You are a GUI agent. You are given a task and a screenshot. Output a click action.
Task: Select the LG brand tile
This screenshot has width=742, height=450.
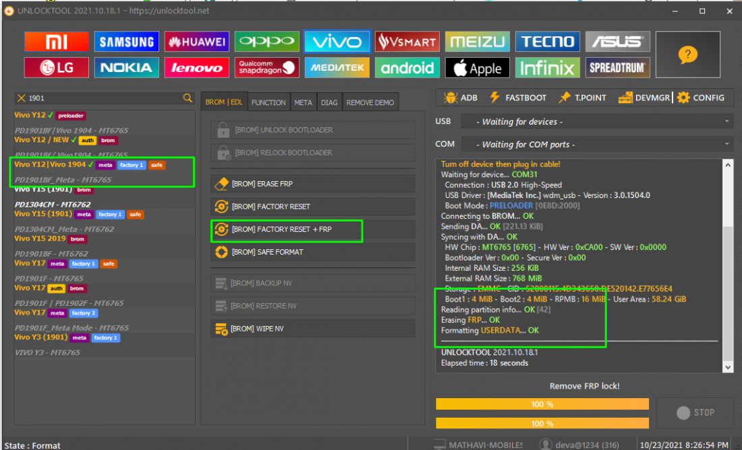pyautogui.click(x=56, y=67)
